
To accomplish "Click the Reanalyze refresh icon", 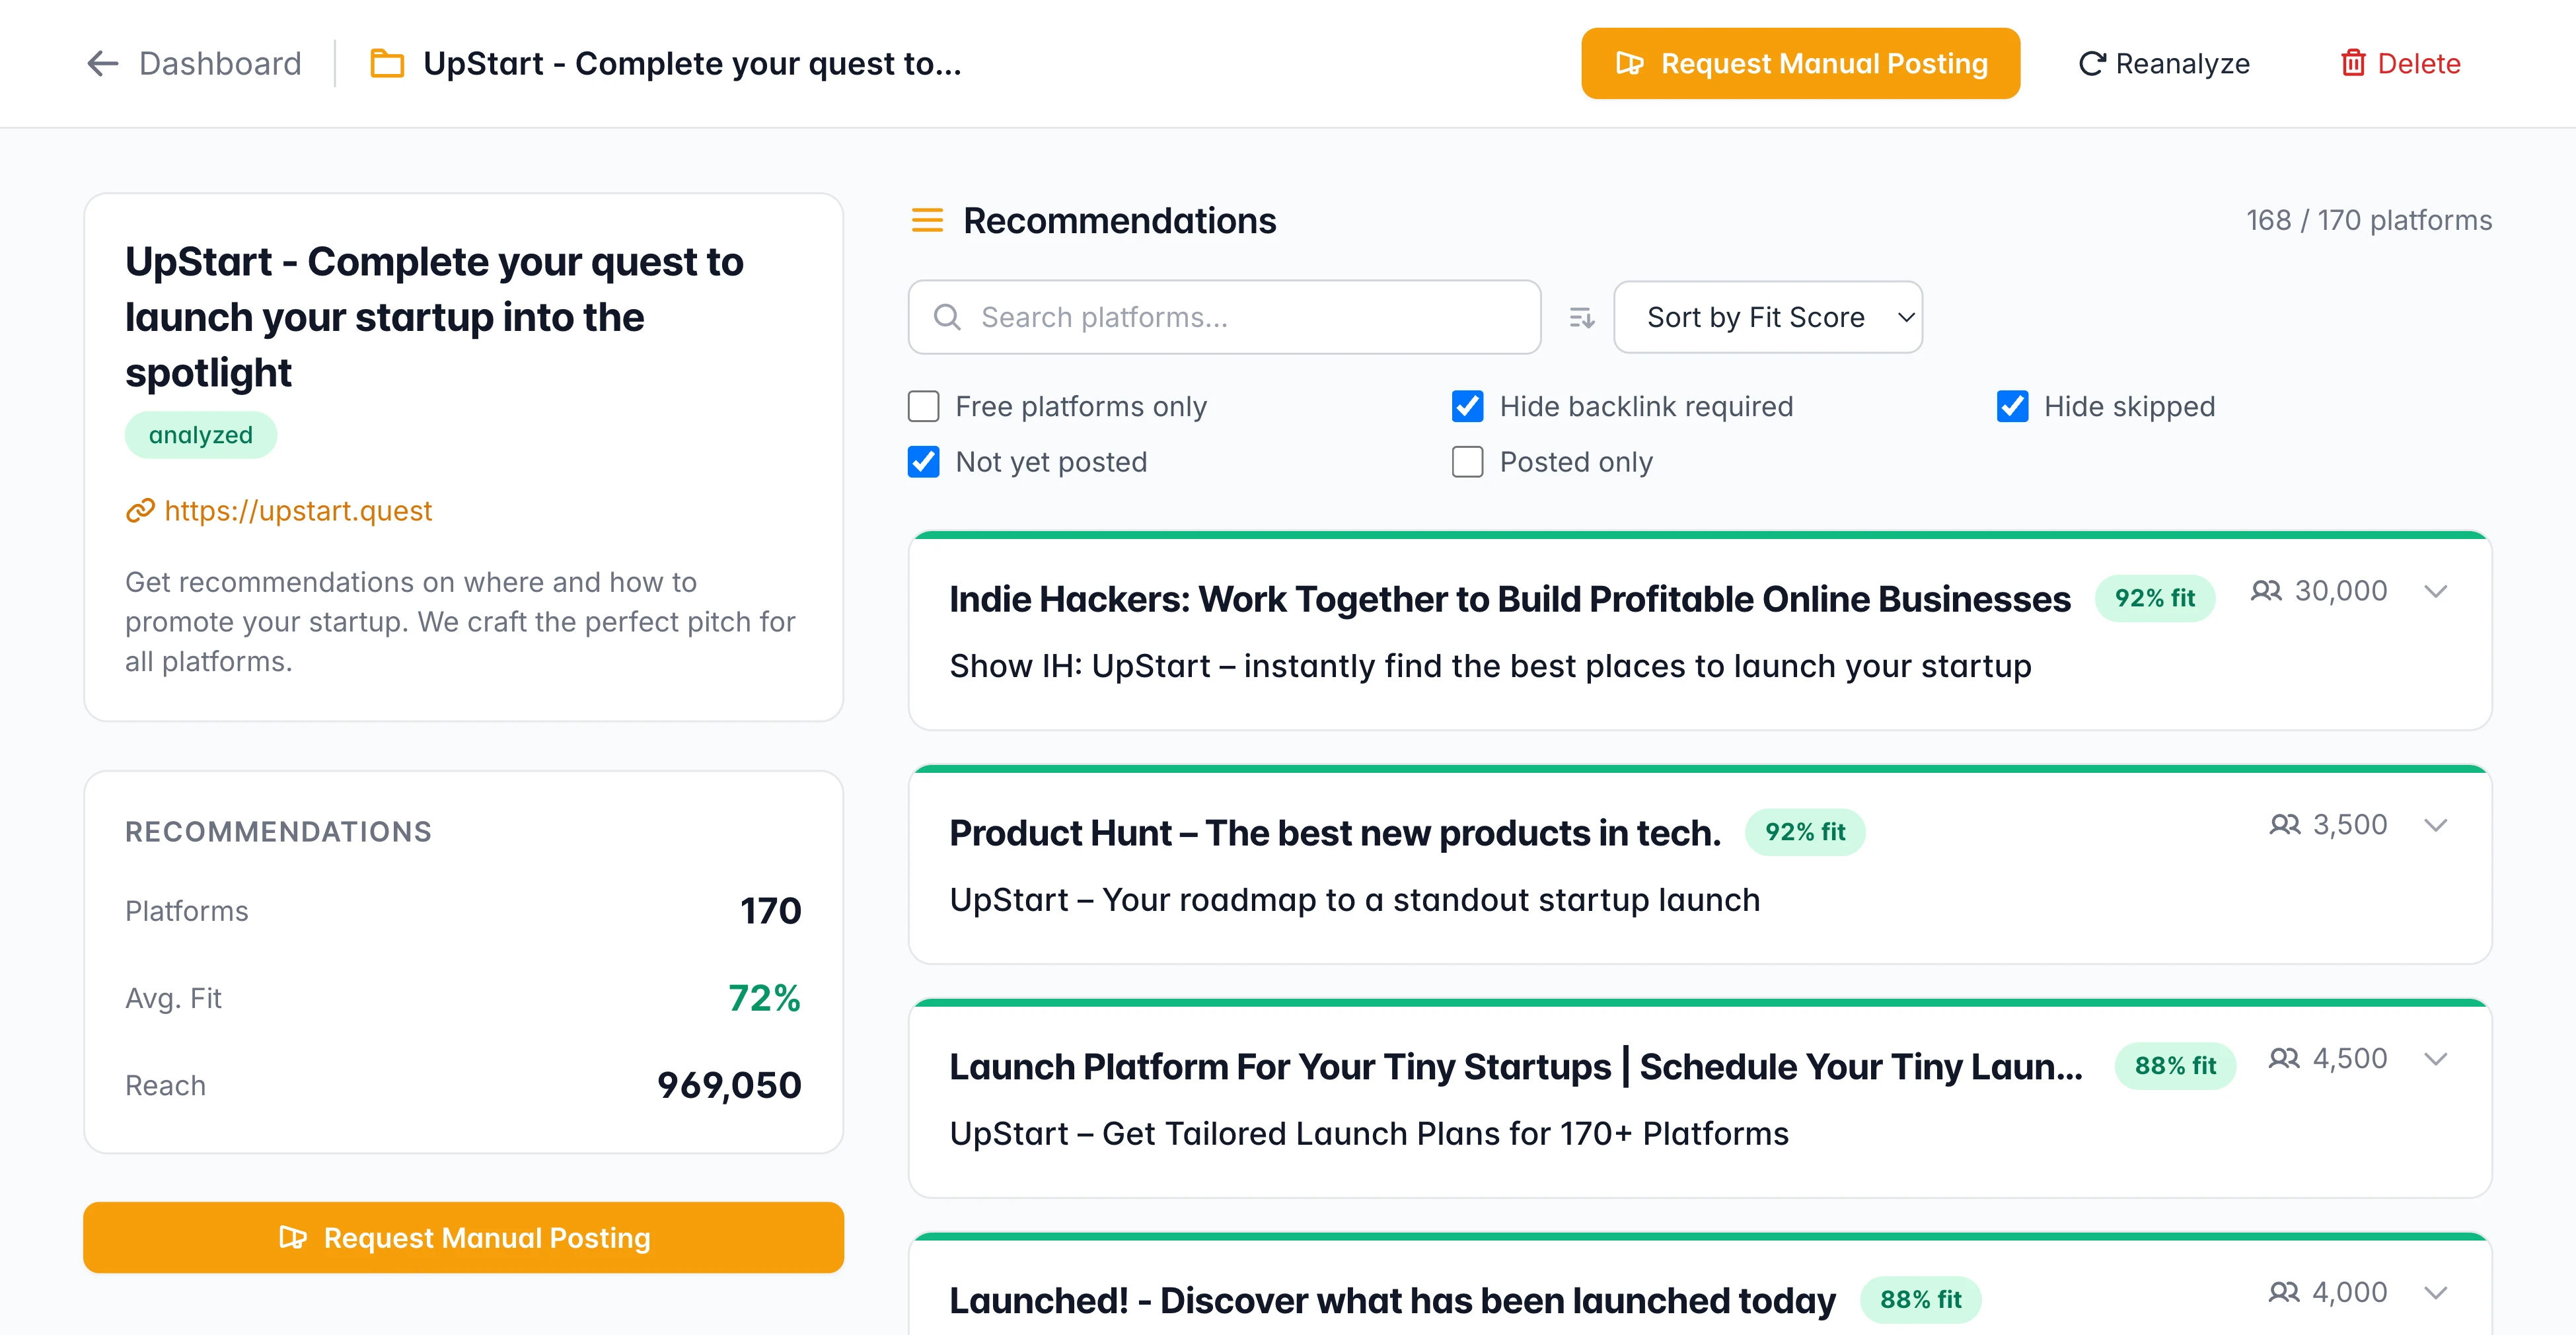I will [2092, 64].
